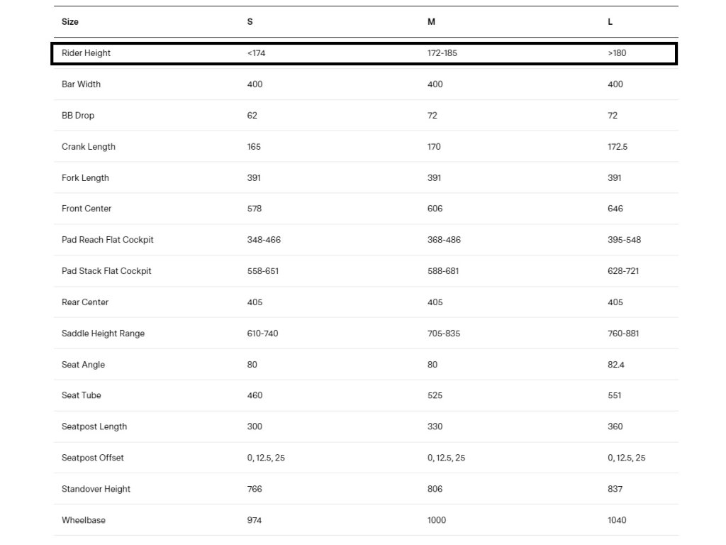Click the Crank Length row label
This screenshot has width=726, height=545.
pos(89,147)
